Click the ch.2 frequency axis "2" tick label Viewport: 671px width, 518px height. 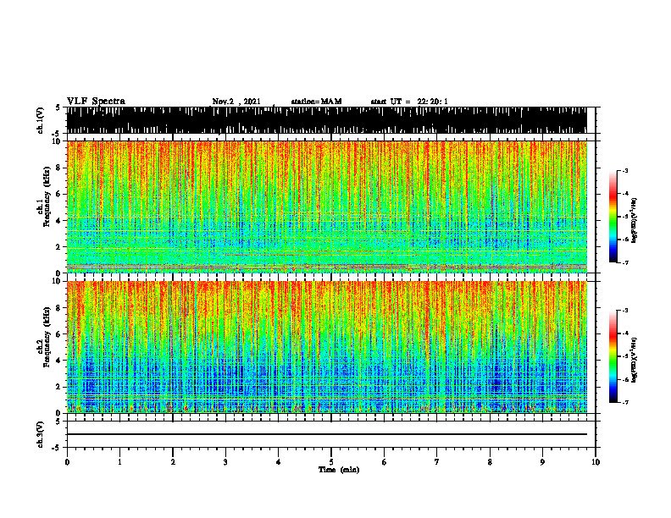(58, 387)
